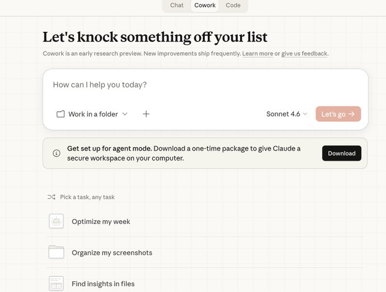The height and width of the screenshot is (292, 386).
Task: Click the Find insights in files table icon
Action: 56,283
